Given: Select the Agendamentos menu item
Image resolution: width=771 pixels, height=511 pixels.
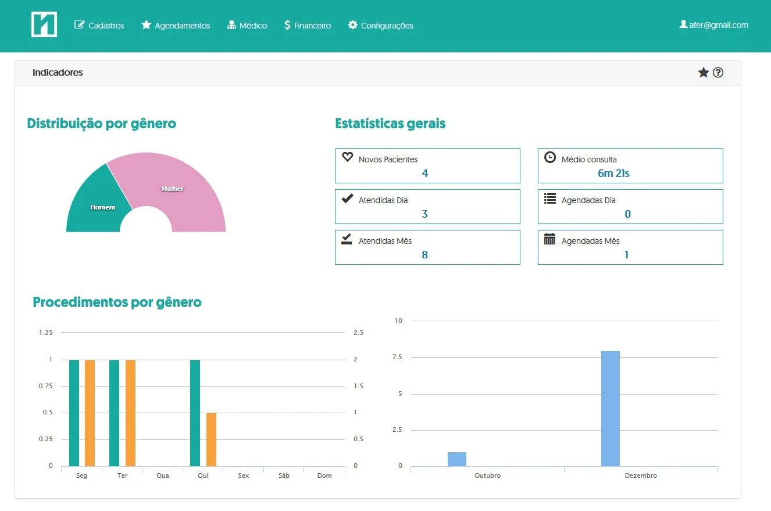Looking at the screenshot, I should click(x=175, y=25).
